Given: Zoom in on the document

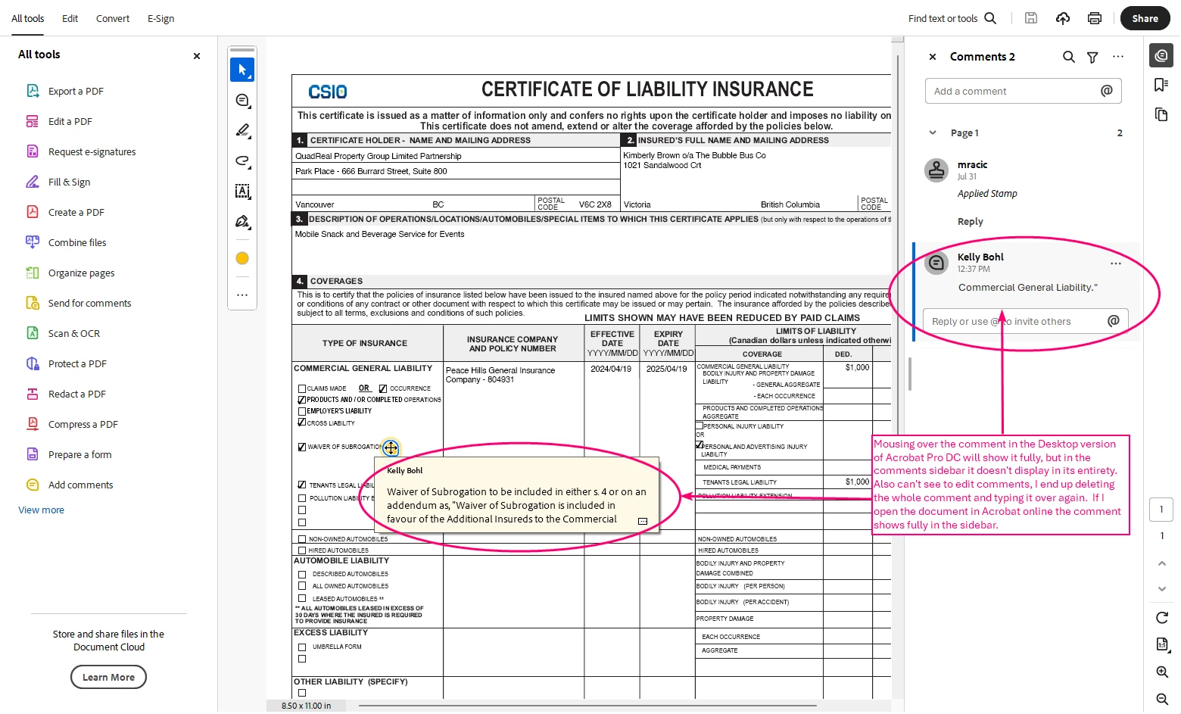Looking at the screenshot, I should (x=1162, y=672).
